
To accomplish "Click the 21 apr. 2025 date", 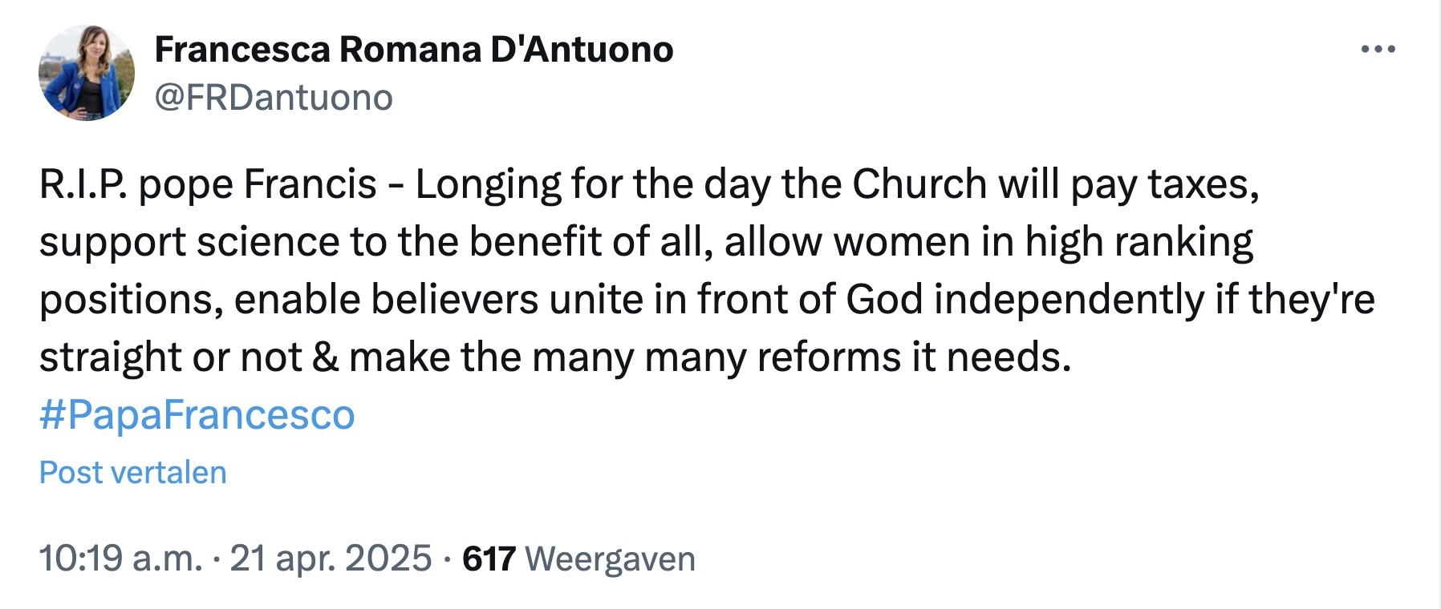I will 331,559.
